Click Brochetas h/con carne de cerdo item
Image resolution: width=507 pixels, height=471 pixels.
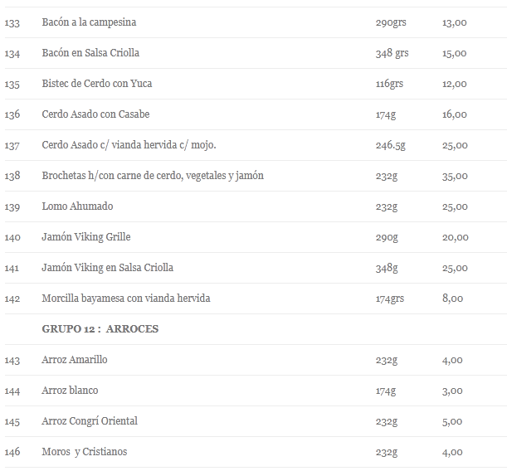(153, 176)
